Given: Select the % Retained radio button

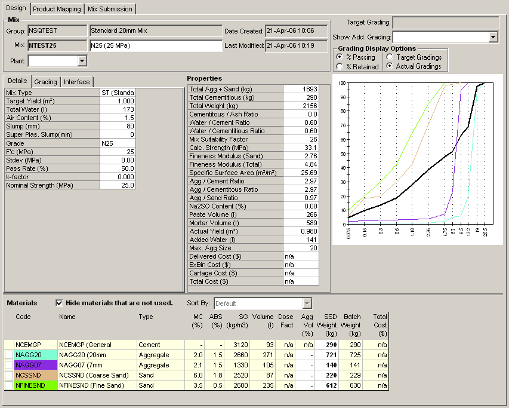Looking at the screenshot, I should pos(340,67).
